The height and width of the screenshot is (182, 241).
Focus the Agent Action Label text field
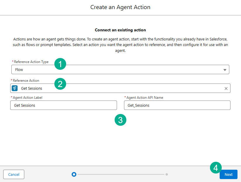point(63,105)
